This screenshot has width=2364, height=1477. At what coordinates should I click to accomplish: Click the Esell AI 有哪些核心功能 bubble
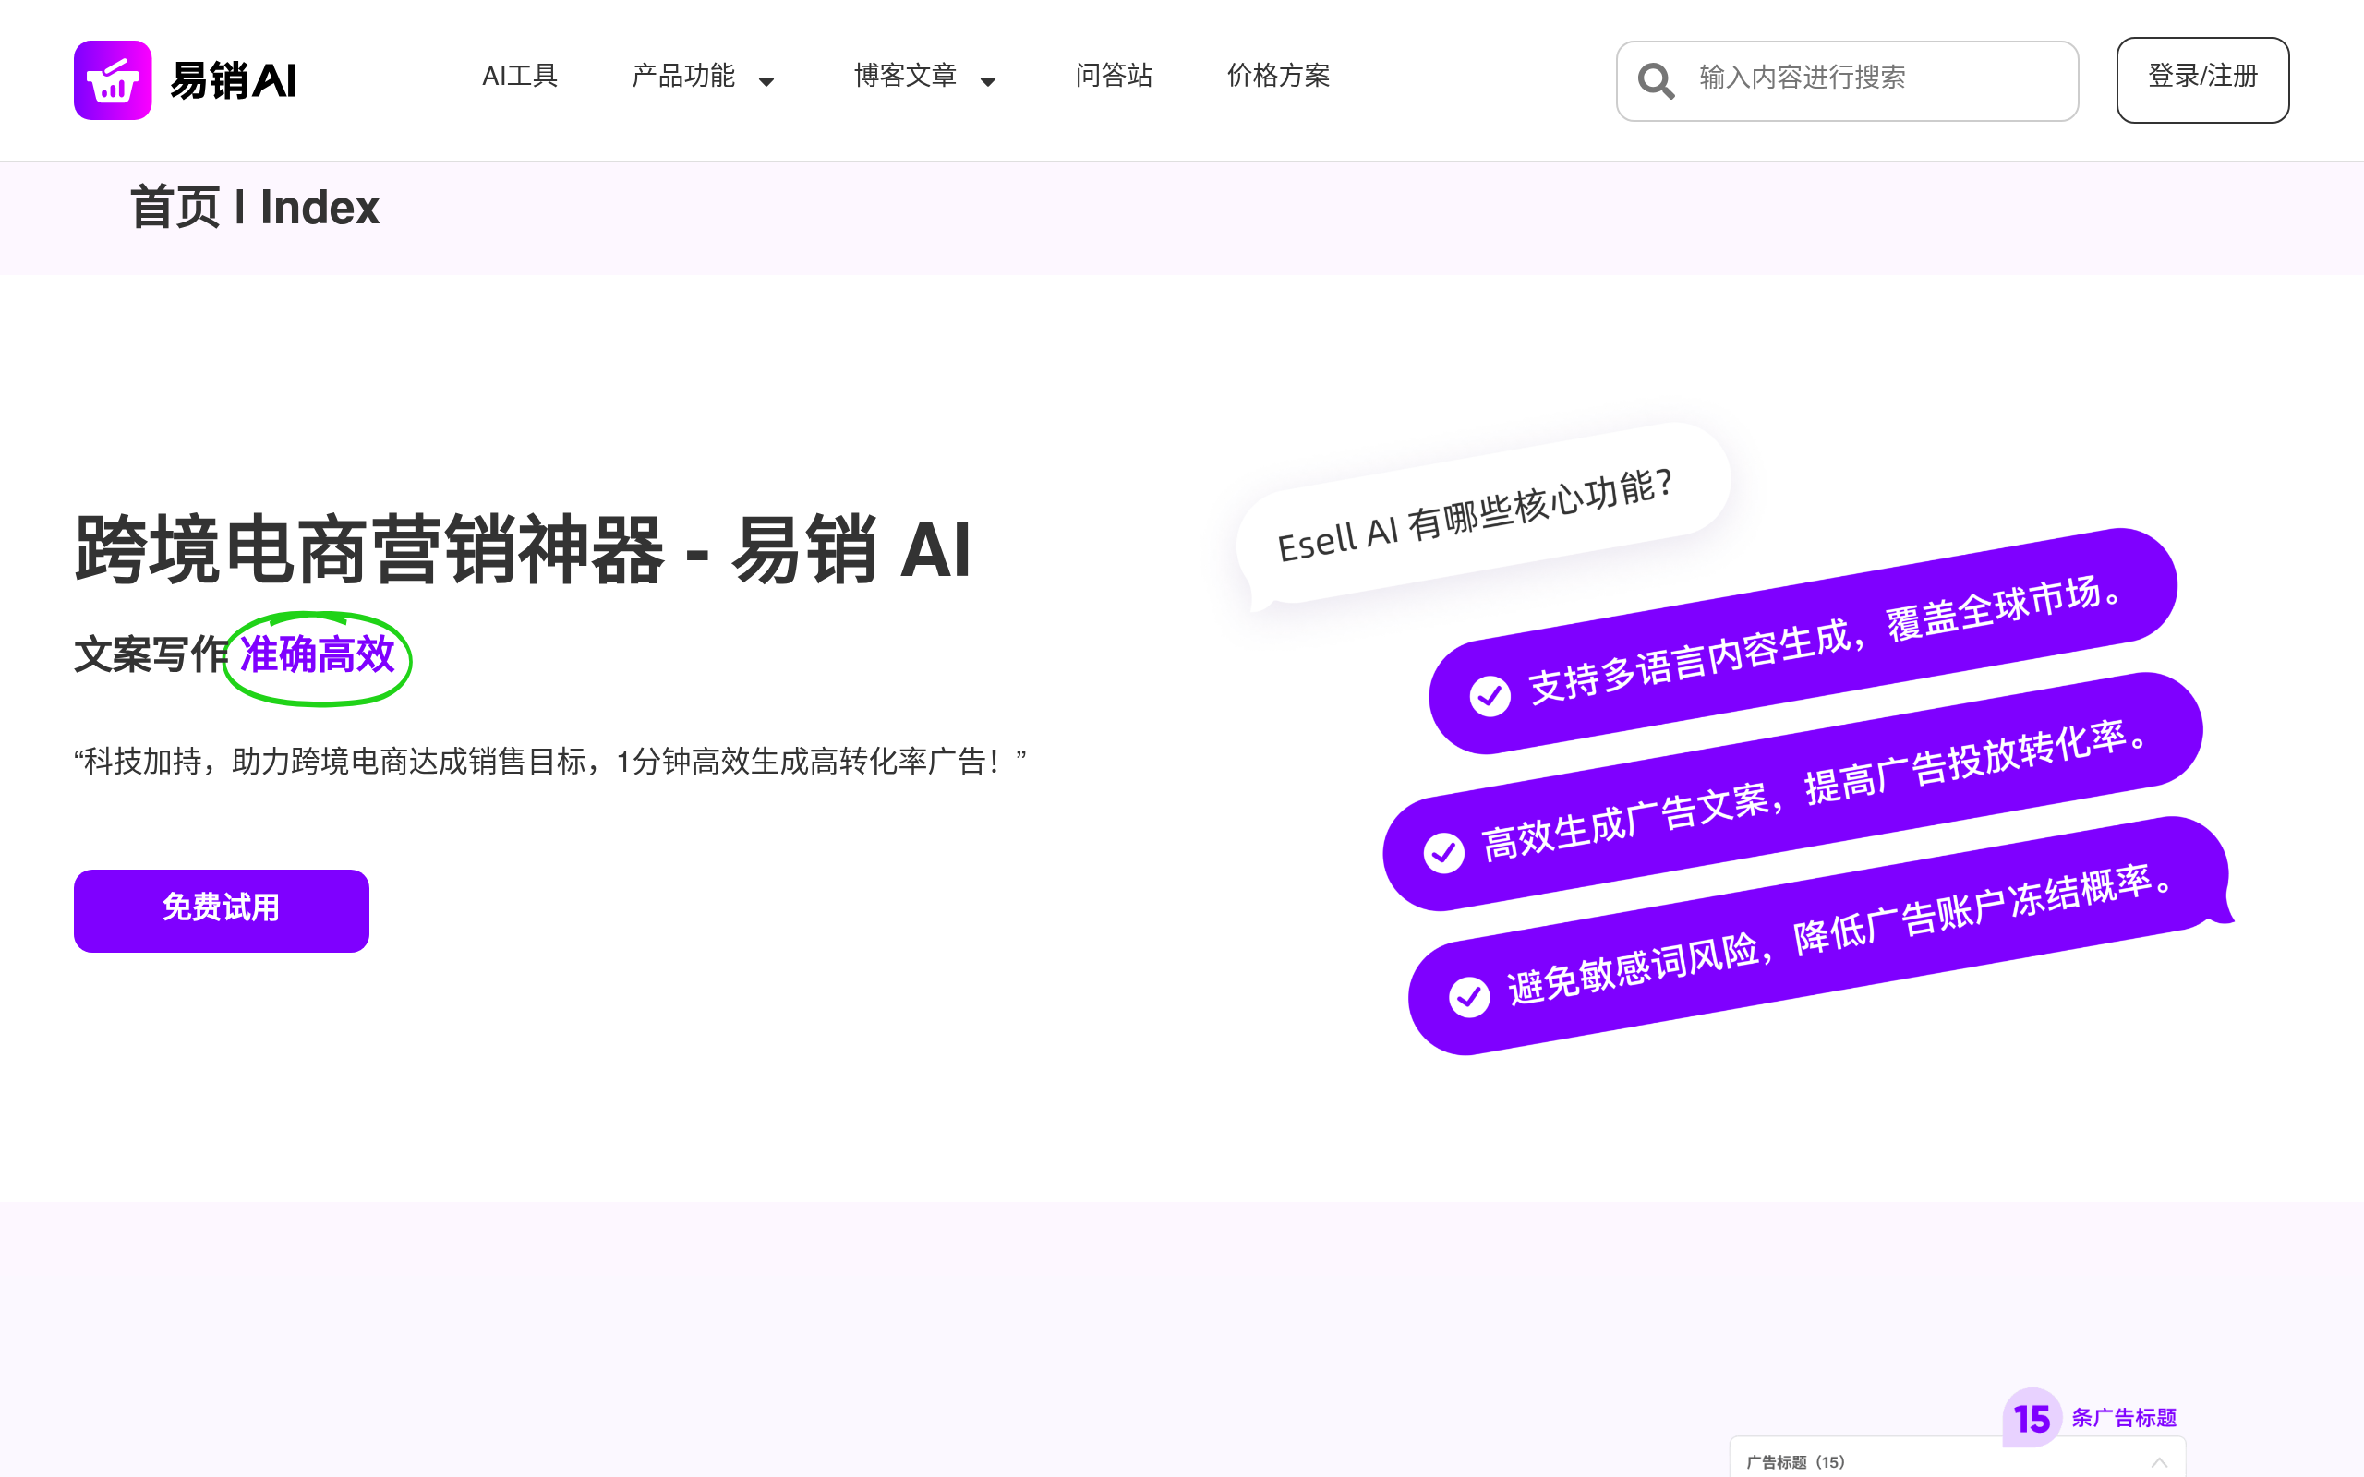1482,515
